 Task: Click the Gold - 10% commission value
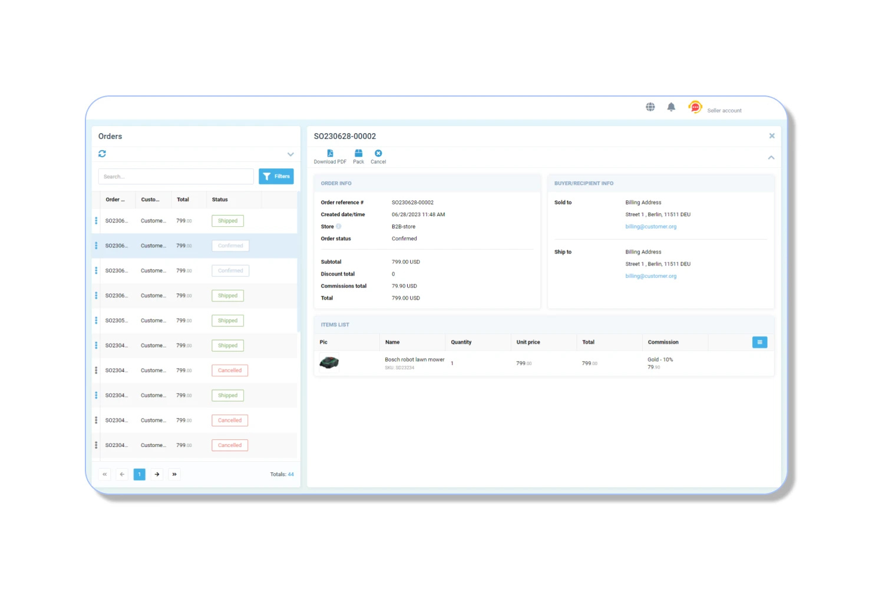[x=660, y=360]
